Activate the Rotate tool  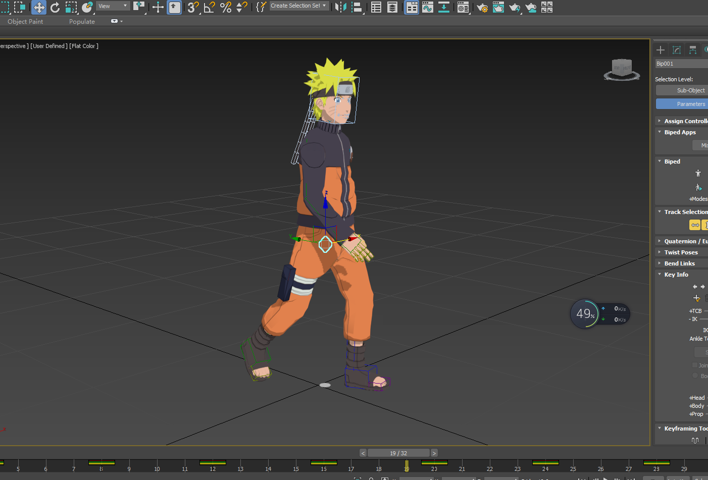click(55, 7)
